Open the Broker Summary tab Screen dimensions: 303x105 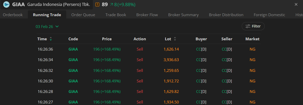point(183,15)
